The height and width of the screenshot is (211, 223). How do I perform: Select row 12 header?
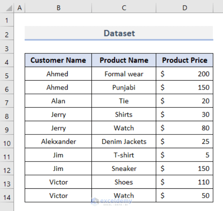[7, 168]
